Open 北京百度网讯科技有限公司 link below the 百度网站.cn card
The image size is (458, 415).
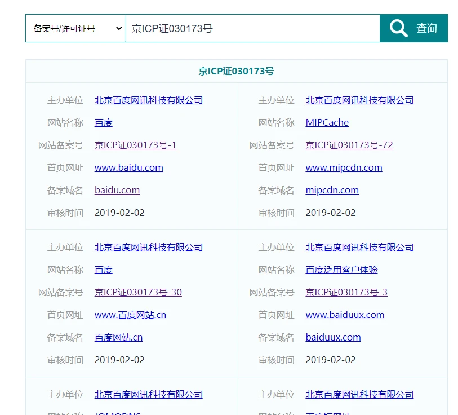(x=149, y=394)
